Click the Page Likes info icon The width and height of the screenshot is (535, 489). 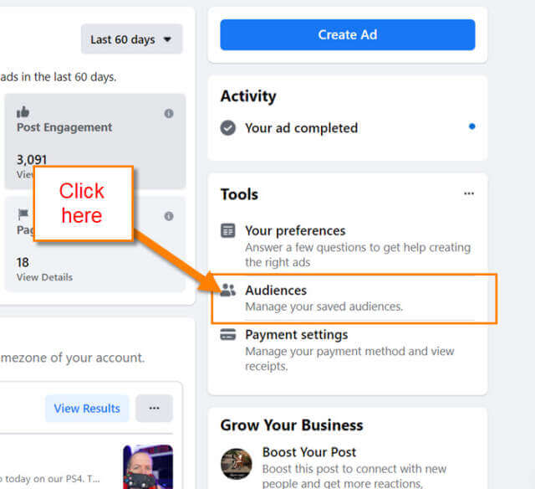[169, 216]
